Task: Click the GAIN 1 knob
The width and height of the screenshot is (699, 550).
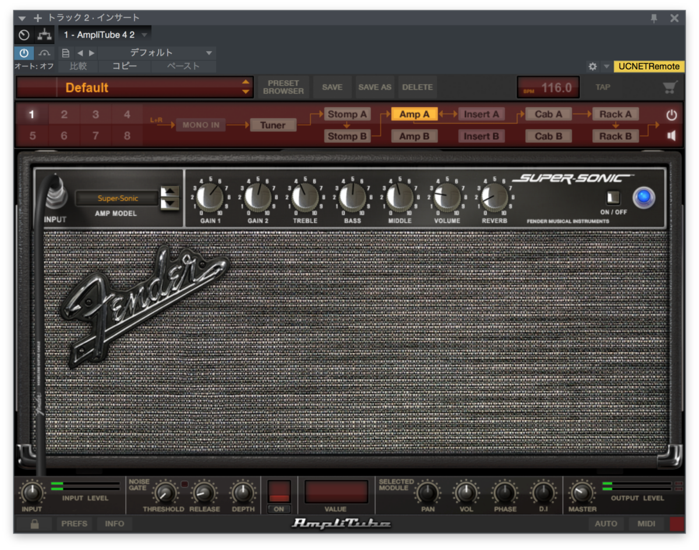Action: [x=210, y=197]
